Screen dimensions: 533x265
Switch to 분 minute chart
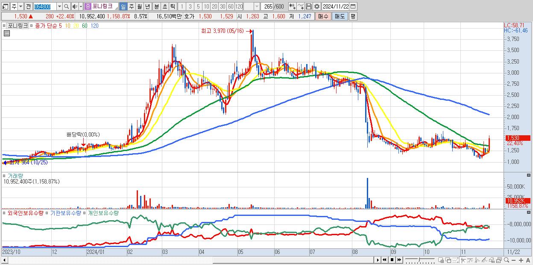[x=156, y=6]
